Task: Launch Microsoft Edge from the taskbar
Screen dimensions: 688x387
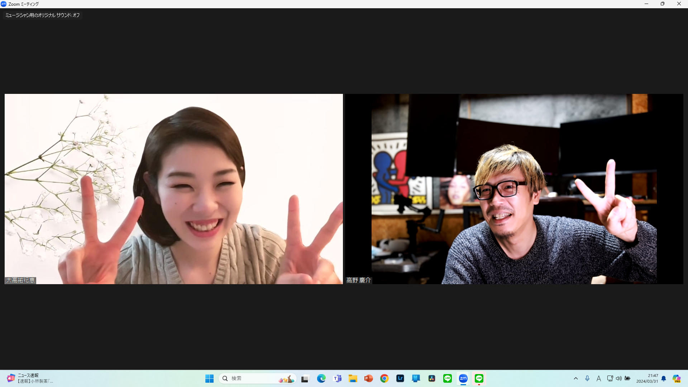Action: tap(321, 378)
